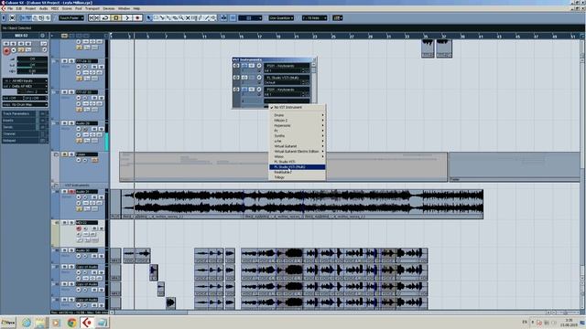Select the Mute X tool
586x329 pixels.
(188, 18)
